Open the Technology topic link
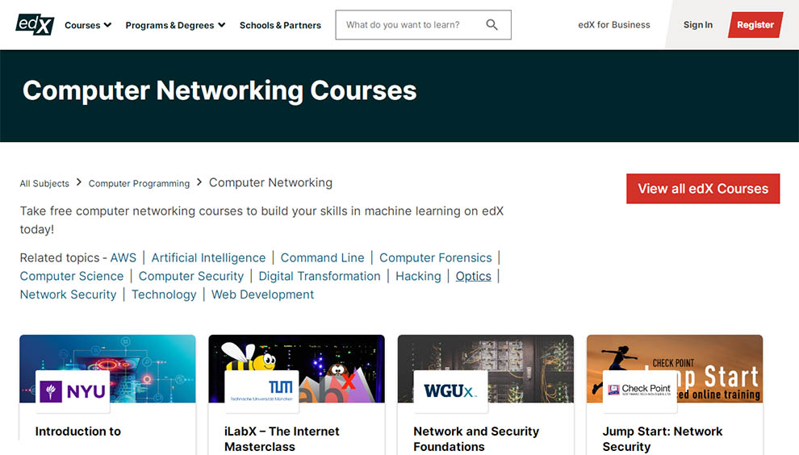The height and width of the screenshot is (455, 799). point(164,294)
